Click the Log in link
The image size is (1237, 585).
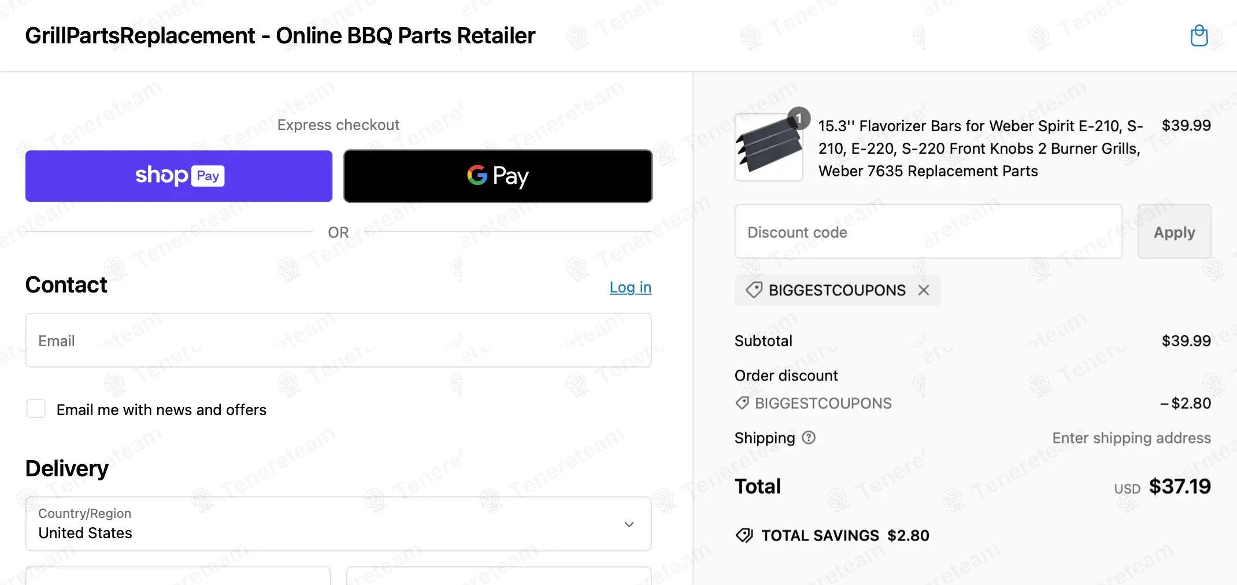[x=630, y=287]
